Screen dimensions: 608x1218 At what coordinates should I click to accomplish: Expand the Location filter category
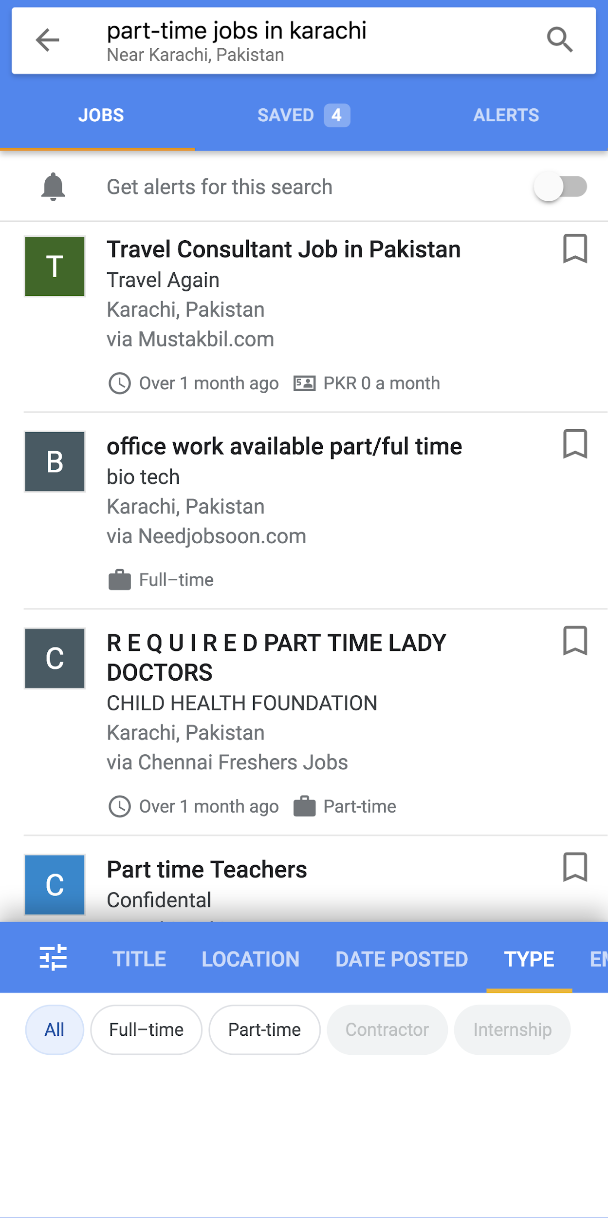click(250, 959)
